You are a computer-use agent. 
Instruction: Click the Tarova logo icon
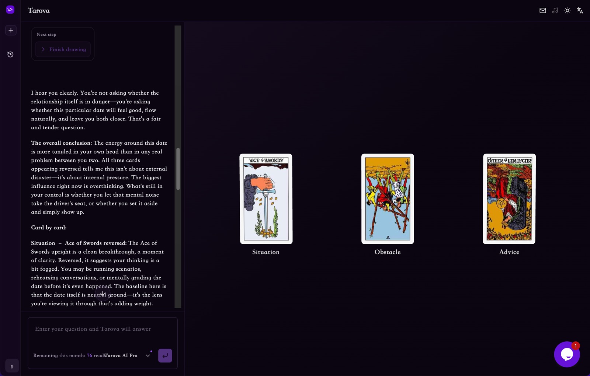coord(10,10)
